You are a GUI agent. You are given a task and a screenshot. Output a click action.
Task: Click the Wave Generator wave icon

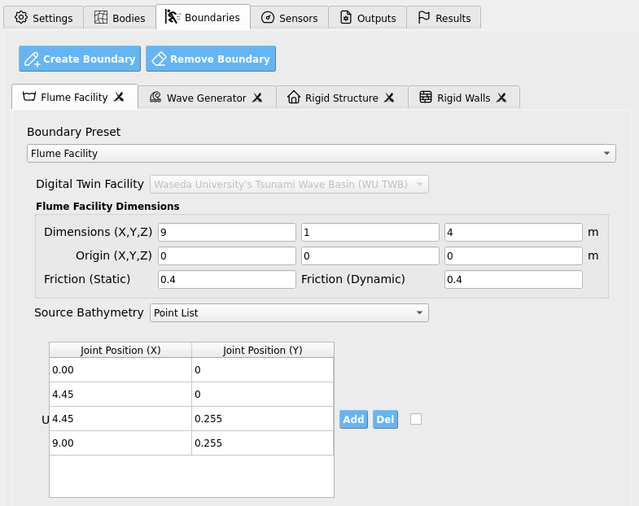tap(155, 98)
